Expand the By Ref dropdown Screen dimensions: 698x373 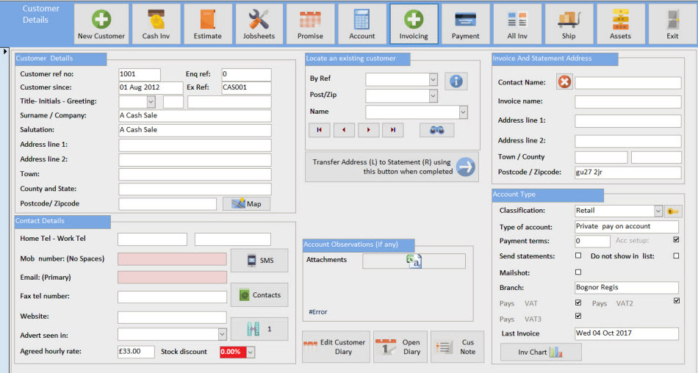pos(433,79)
